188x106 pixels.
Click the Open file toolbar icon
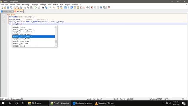tap(5, 8)
